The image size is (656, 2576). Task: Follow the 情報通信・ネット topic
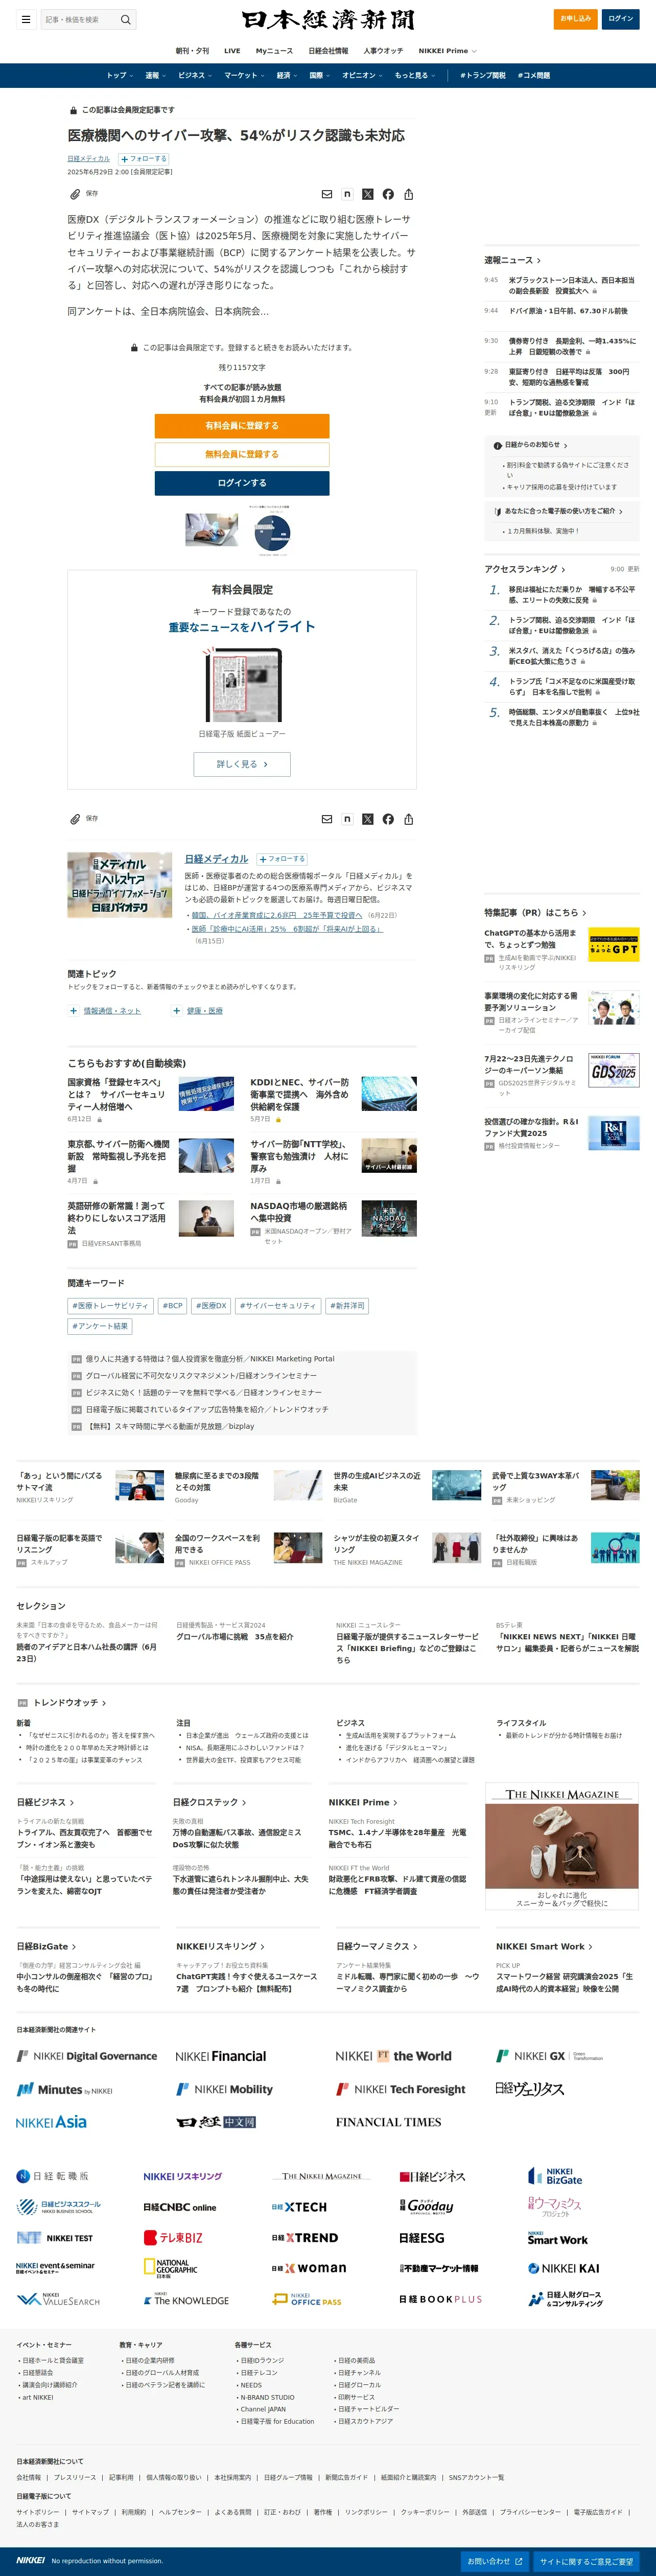[74, 1011]
